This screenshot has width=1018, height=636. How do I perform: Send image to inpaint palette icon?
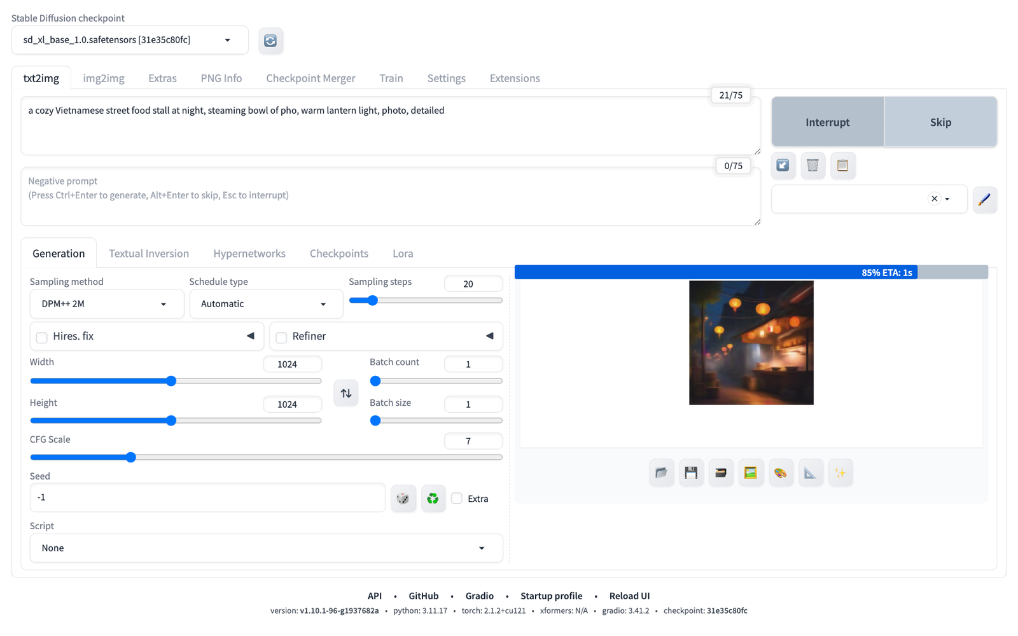[781, 473]
